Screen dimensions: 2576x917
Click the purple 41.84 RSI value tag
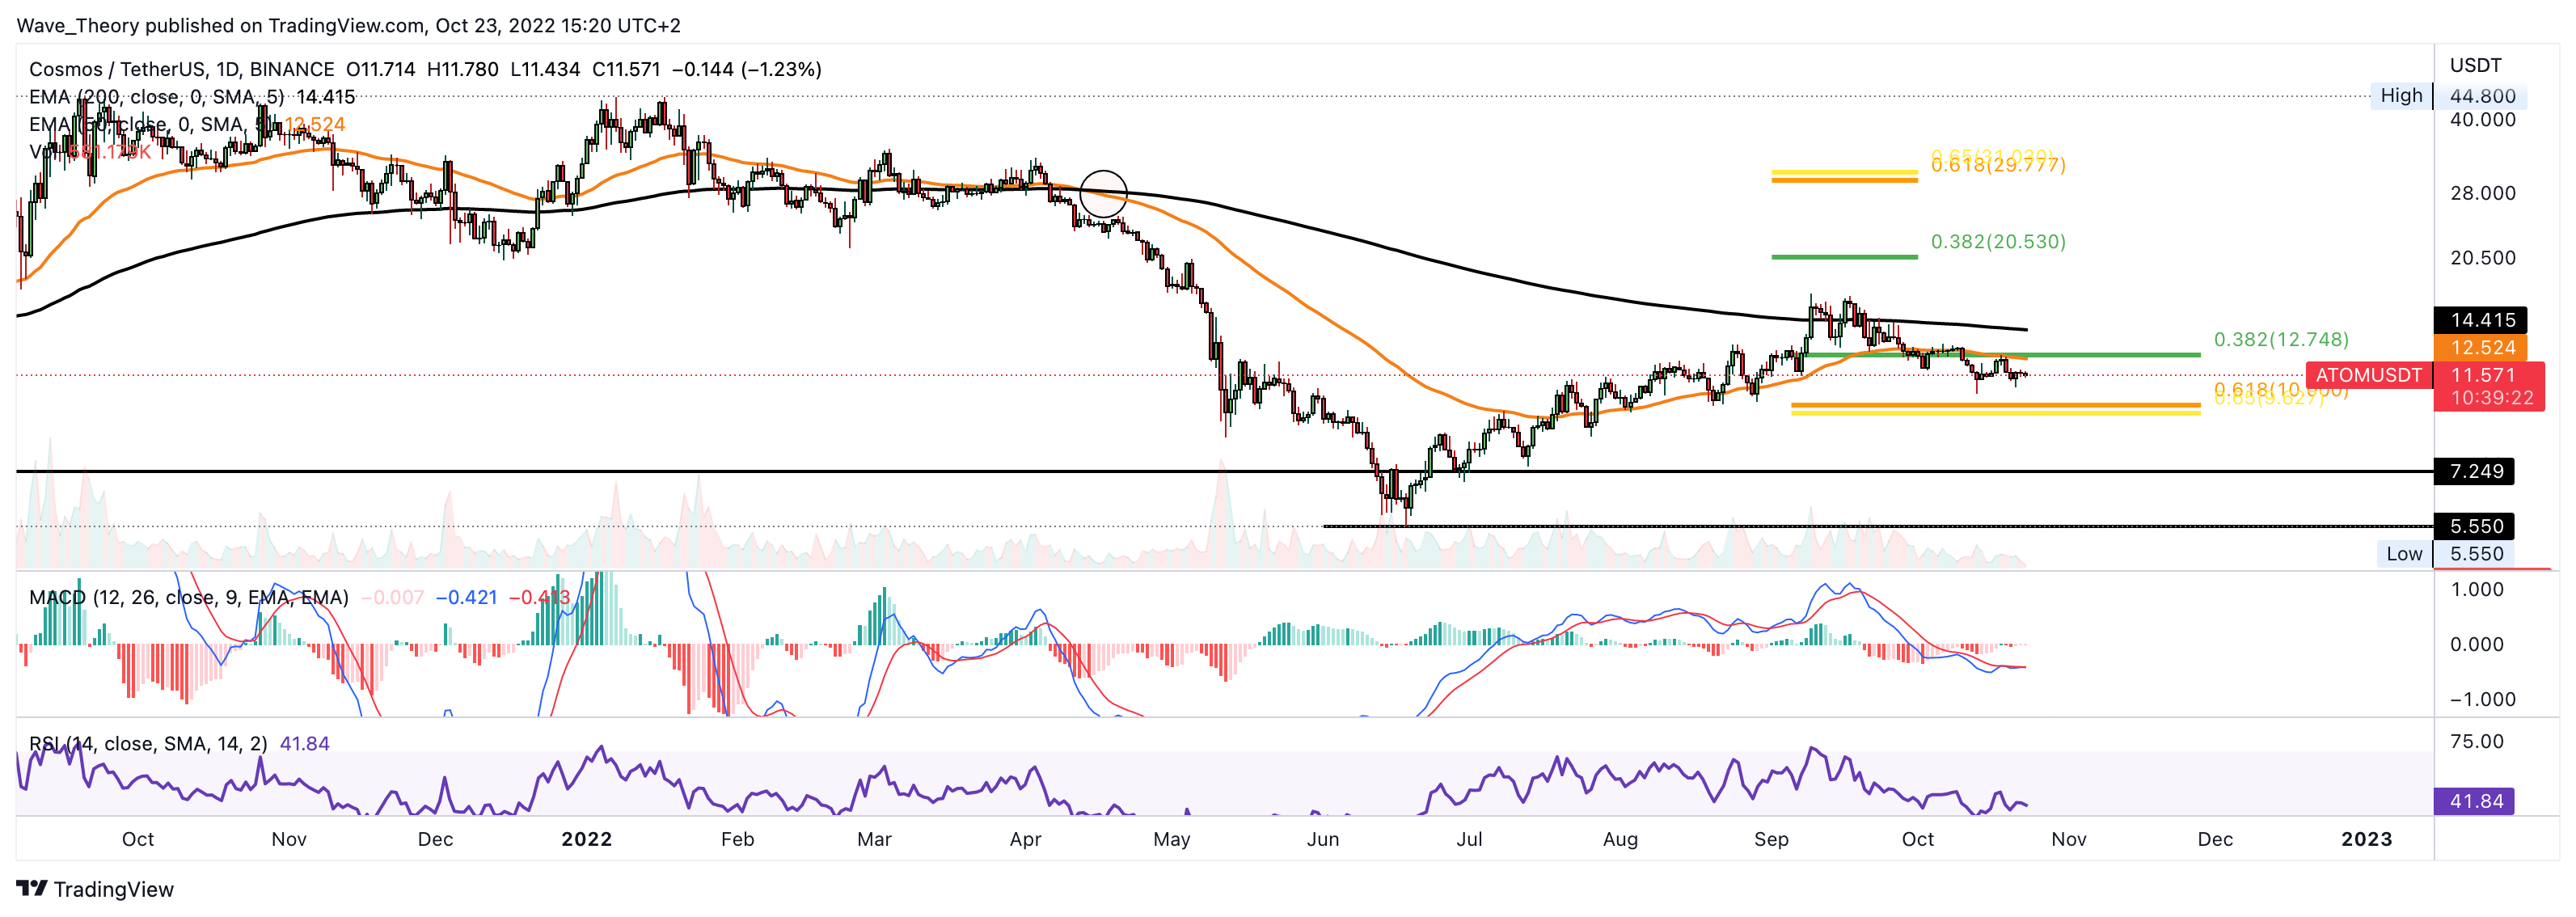pyautogui.click(x=2475, y=801)
